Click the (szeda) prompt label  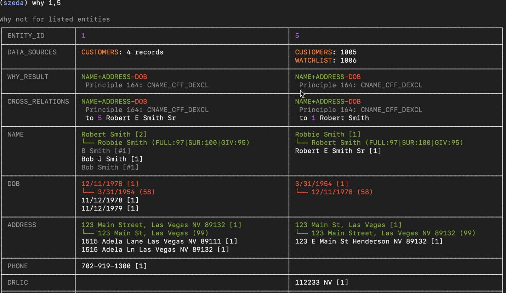(x=13, y=3)
